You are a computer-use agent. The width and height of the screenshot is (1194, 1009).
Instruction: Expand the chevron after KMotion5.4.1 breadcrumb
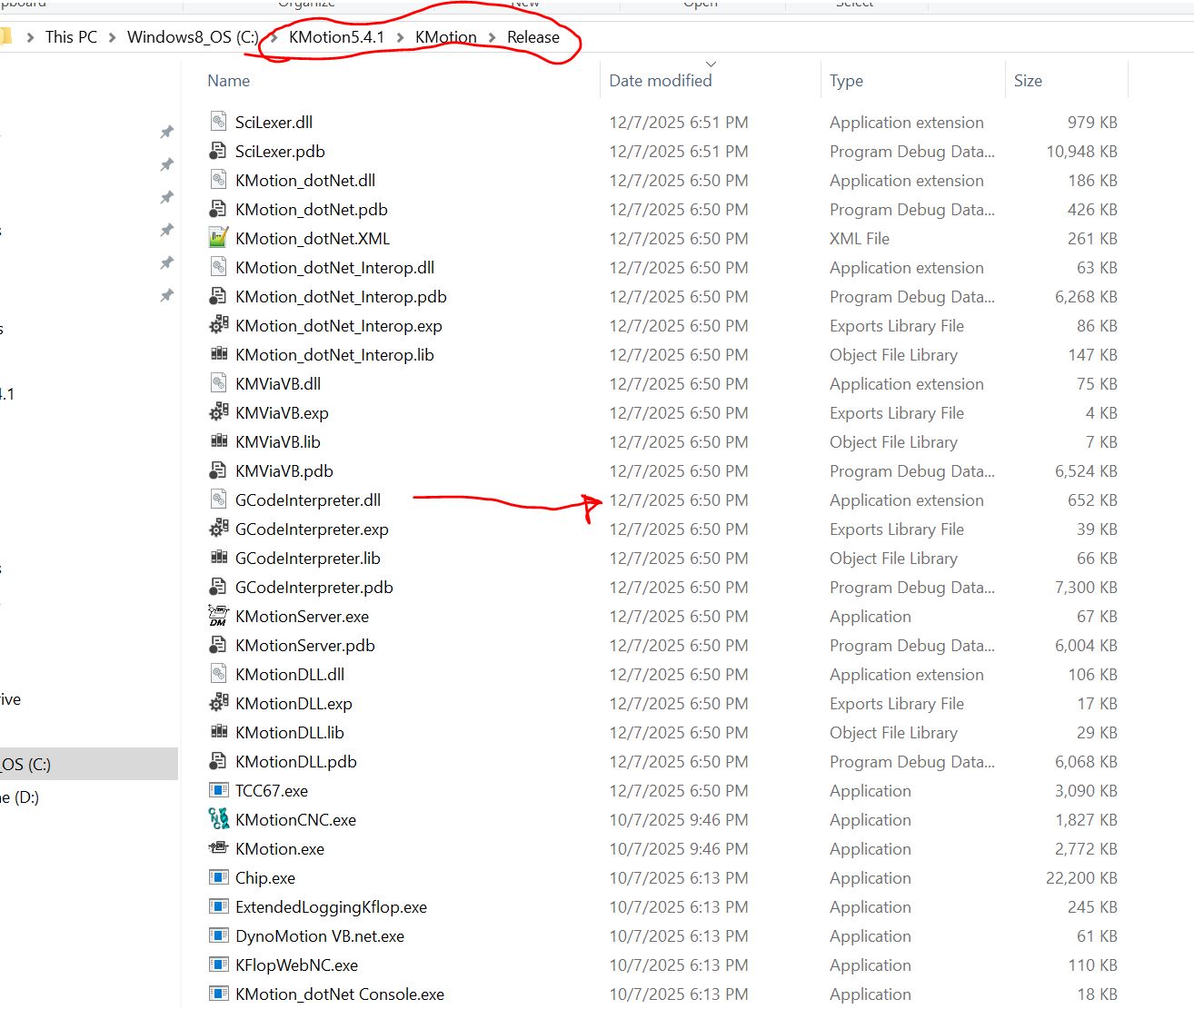(400, 37)
